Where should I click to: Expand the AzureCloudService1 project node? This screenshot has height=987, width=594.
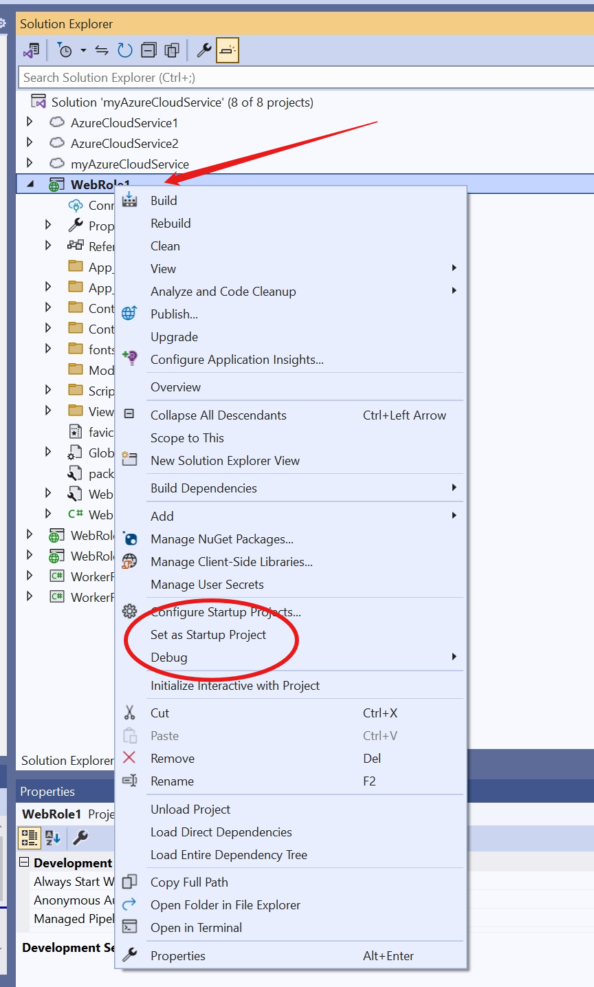click(30, 122)
